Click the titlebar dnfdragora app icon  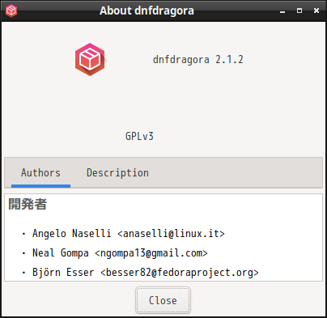coord(11,11)
